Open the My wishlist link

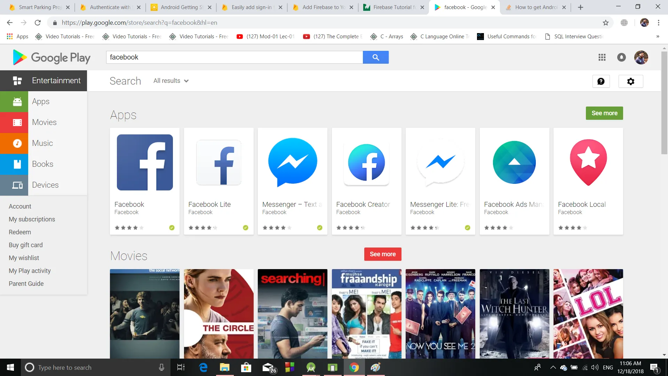(24, 258)
